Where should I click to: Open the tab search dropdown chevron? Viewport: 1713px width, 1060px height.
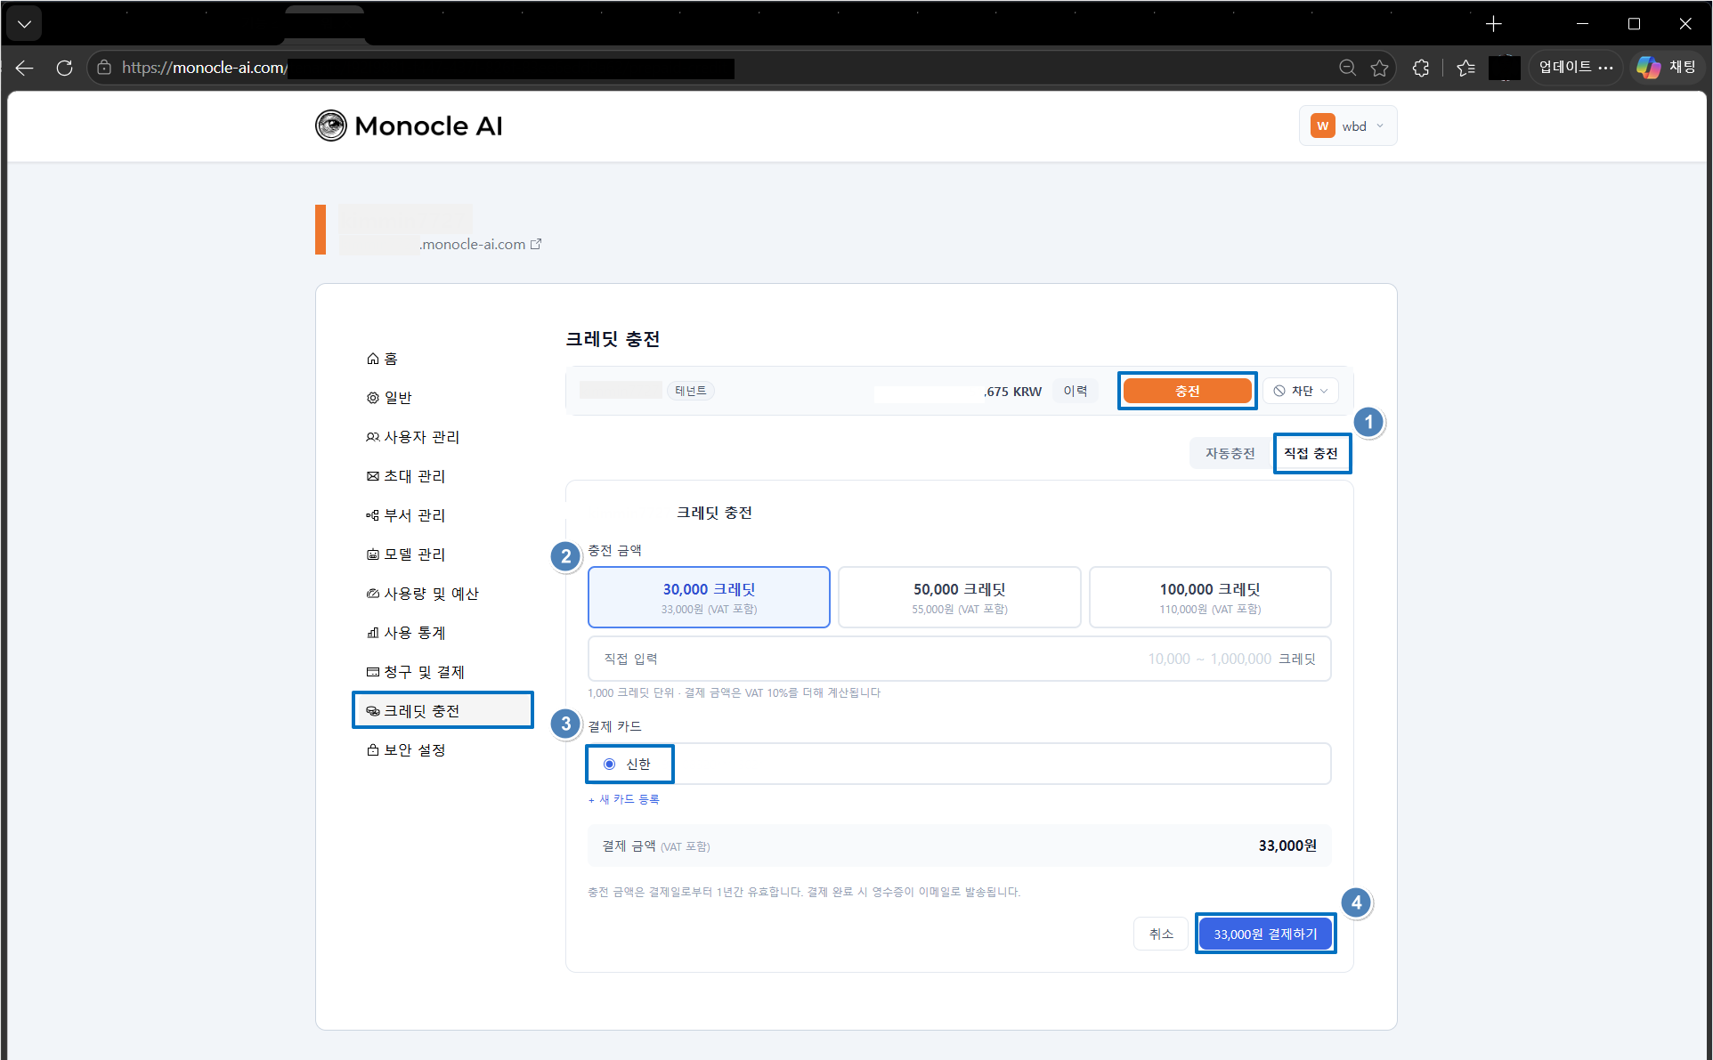(24, 24)
